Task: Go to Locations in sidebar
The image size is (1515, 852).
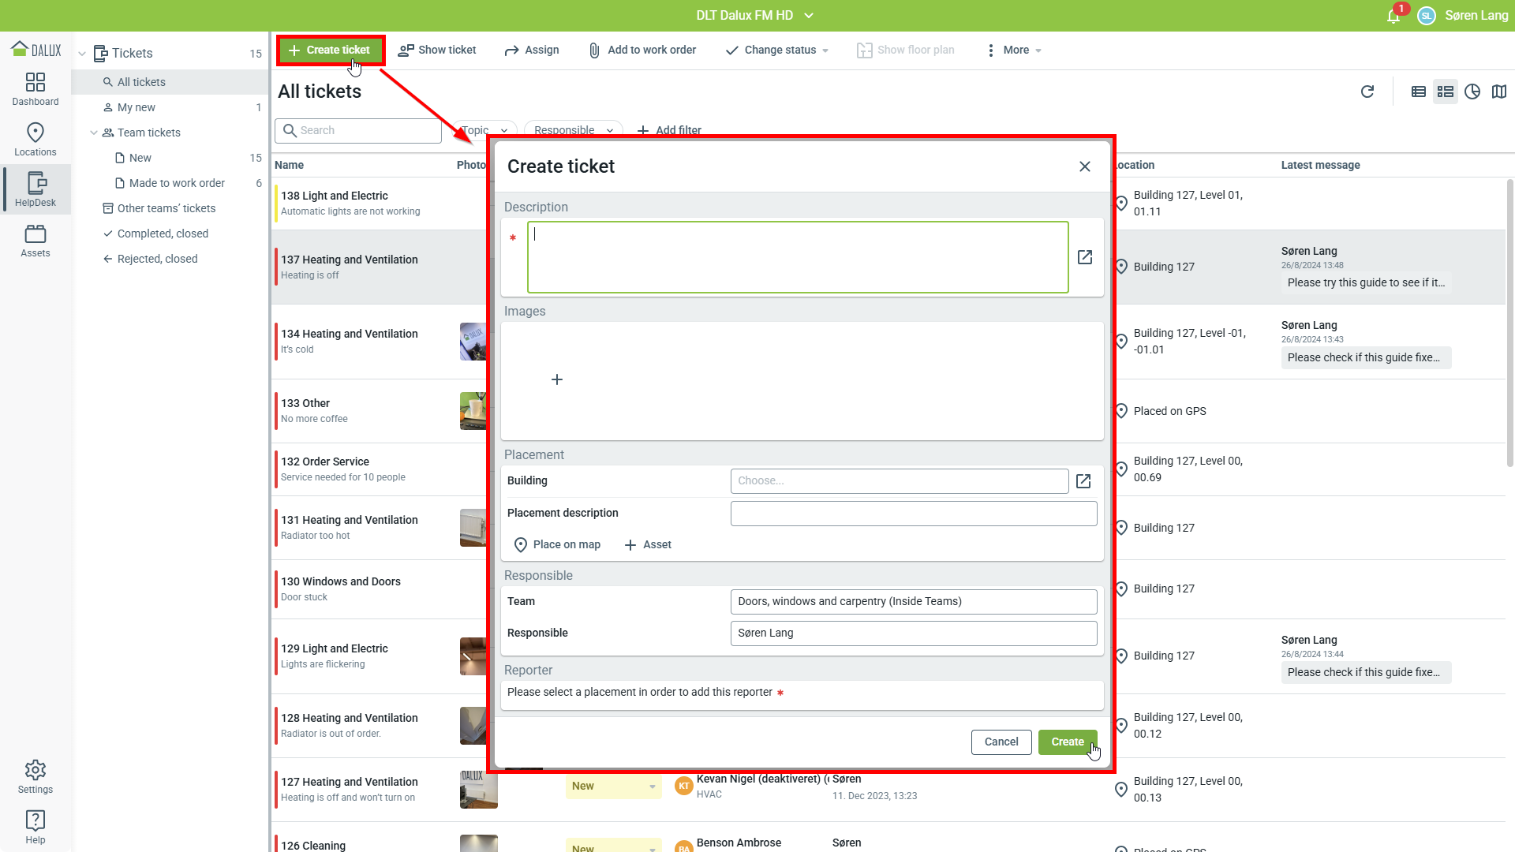Action: click(x=36, y=140)
